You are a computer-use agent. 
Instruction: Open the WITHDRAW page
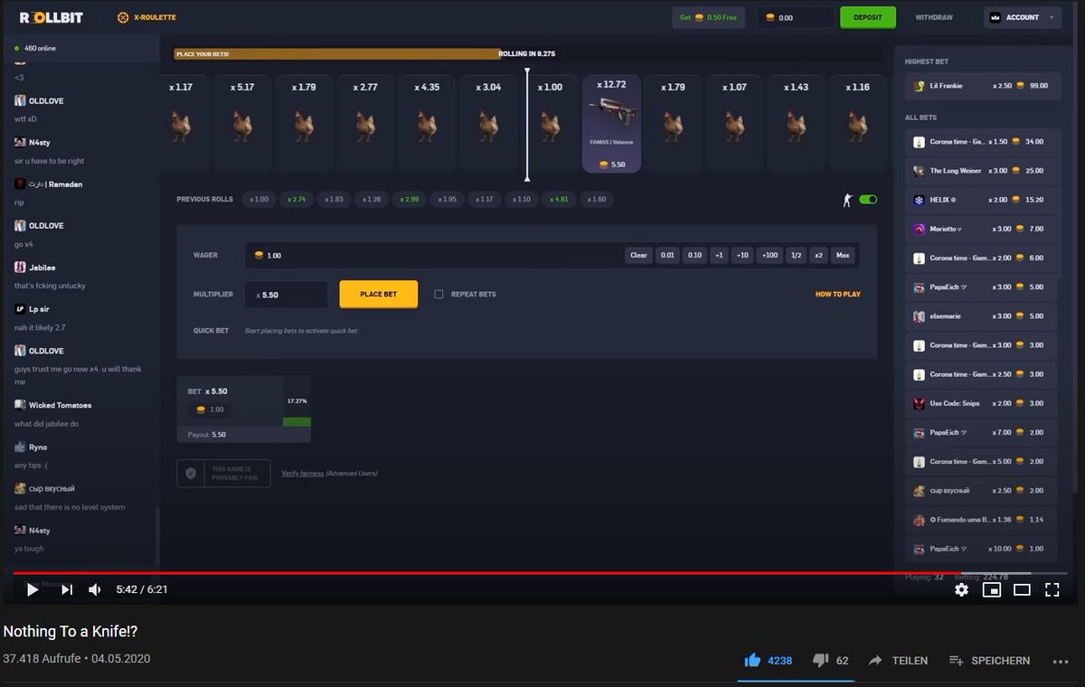tap(934, 17)
